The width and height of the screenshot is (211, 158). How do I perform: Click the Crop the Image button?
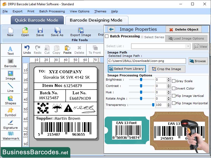[x=167, y=69]
